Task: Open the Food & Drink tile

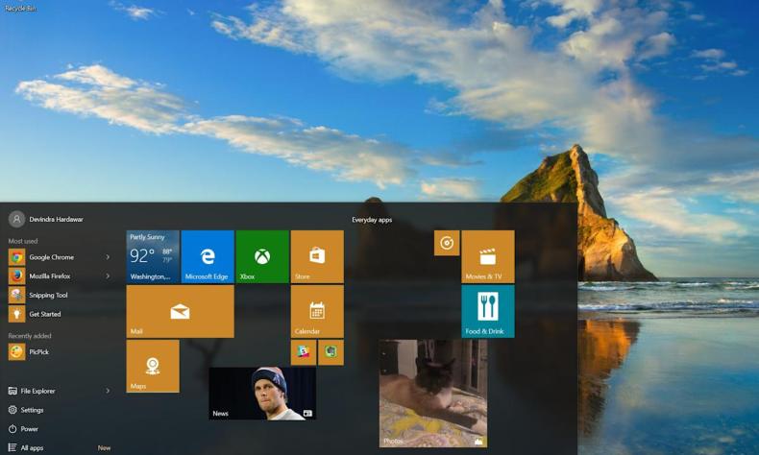Action: tap(488, 311)
